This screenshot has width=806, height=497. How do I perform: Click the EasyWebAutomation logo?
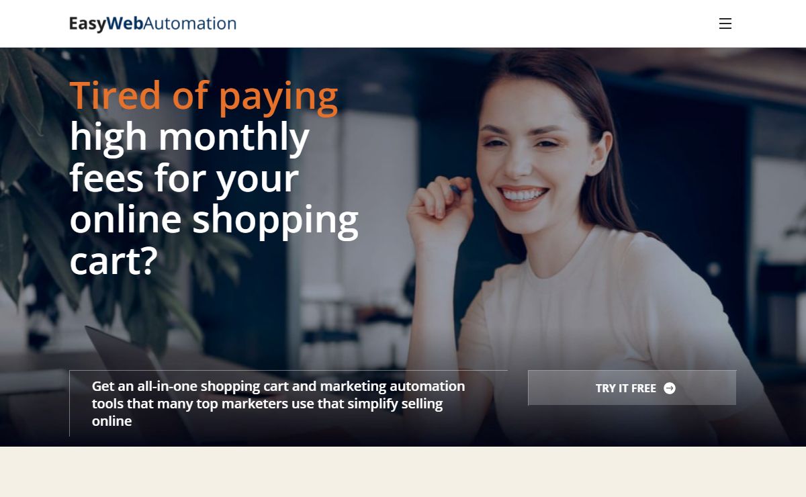click(x=152, y=24)
